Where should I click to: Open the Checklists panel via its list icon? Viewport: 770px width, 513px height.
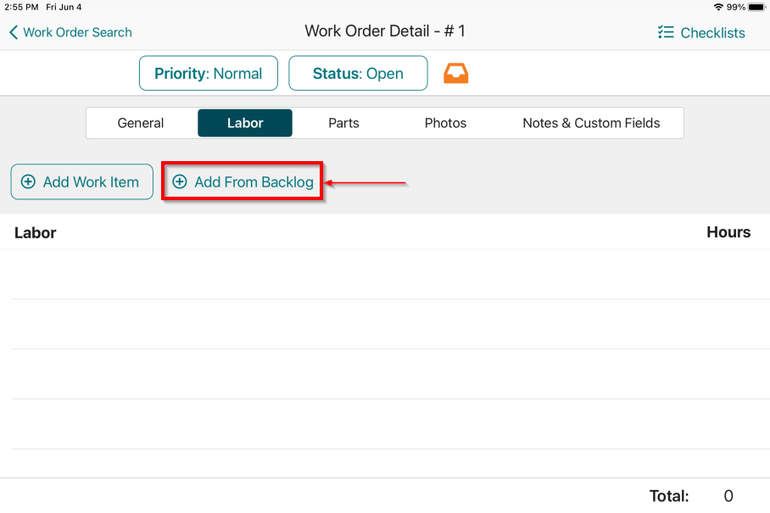click(x=665, y=32)
